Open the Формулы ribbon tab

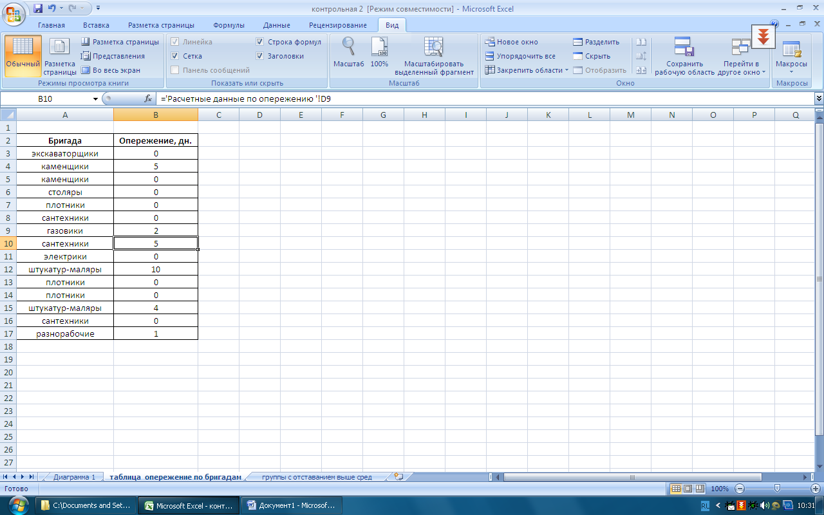coord(229,25)
